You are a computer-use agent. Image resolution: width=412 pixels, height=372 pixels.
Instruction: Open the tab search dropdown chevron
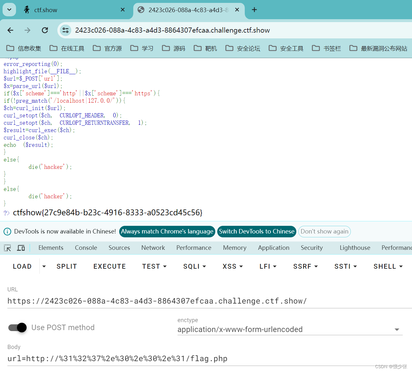9,10
